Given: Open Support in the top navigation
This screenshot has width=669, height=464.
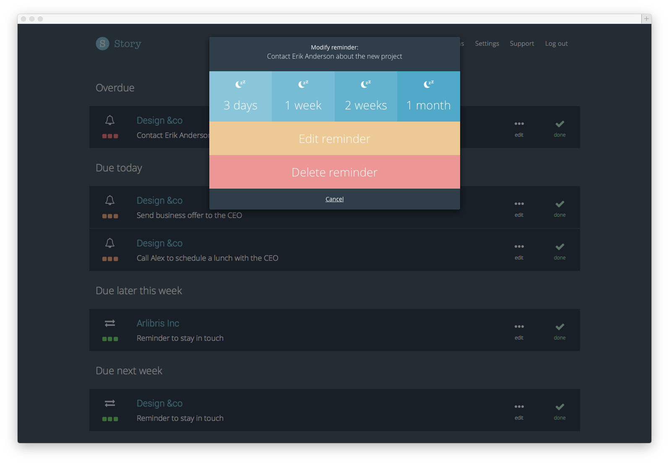Looking at the screenshot, I should [x=522, y=44].
